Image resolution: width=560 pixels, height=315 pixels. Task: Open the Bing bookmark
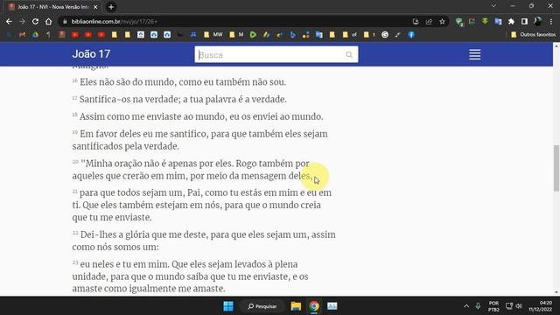292,35
